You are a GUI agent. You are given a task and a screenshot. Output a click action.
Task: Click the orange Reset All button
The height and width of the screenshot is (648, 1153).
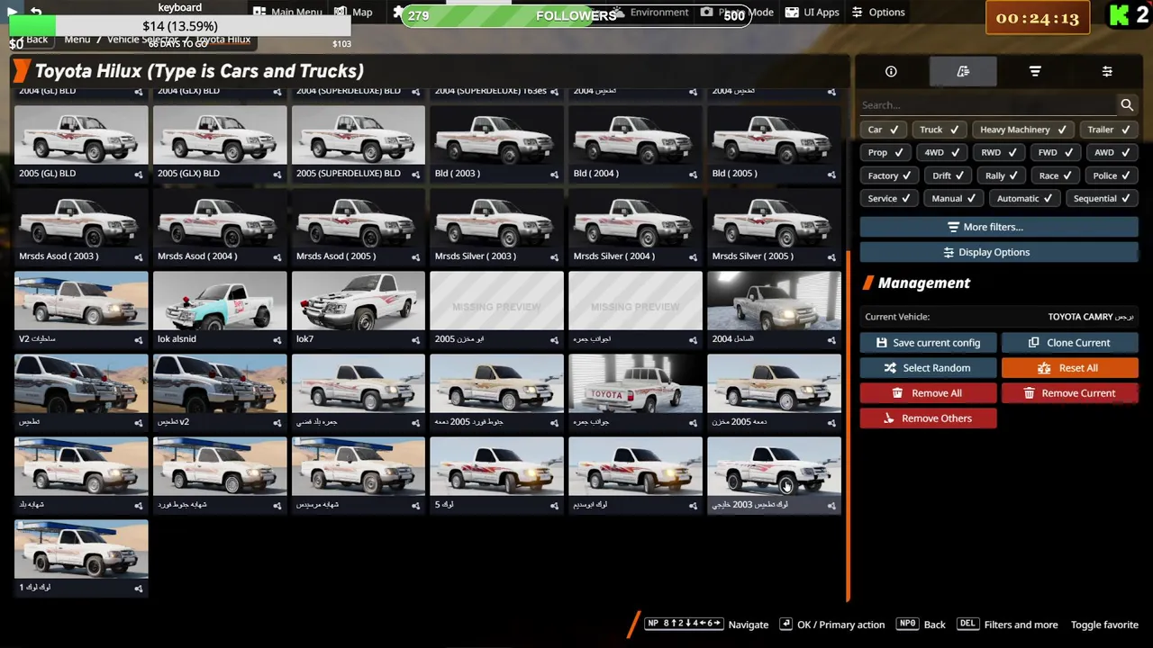coord(1069,368)
